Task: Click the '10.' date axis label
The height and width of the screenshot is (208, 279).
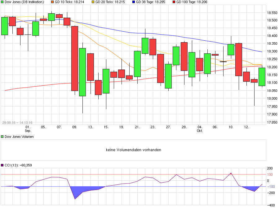Action: [x=231, y=127]
